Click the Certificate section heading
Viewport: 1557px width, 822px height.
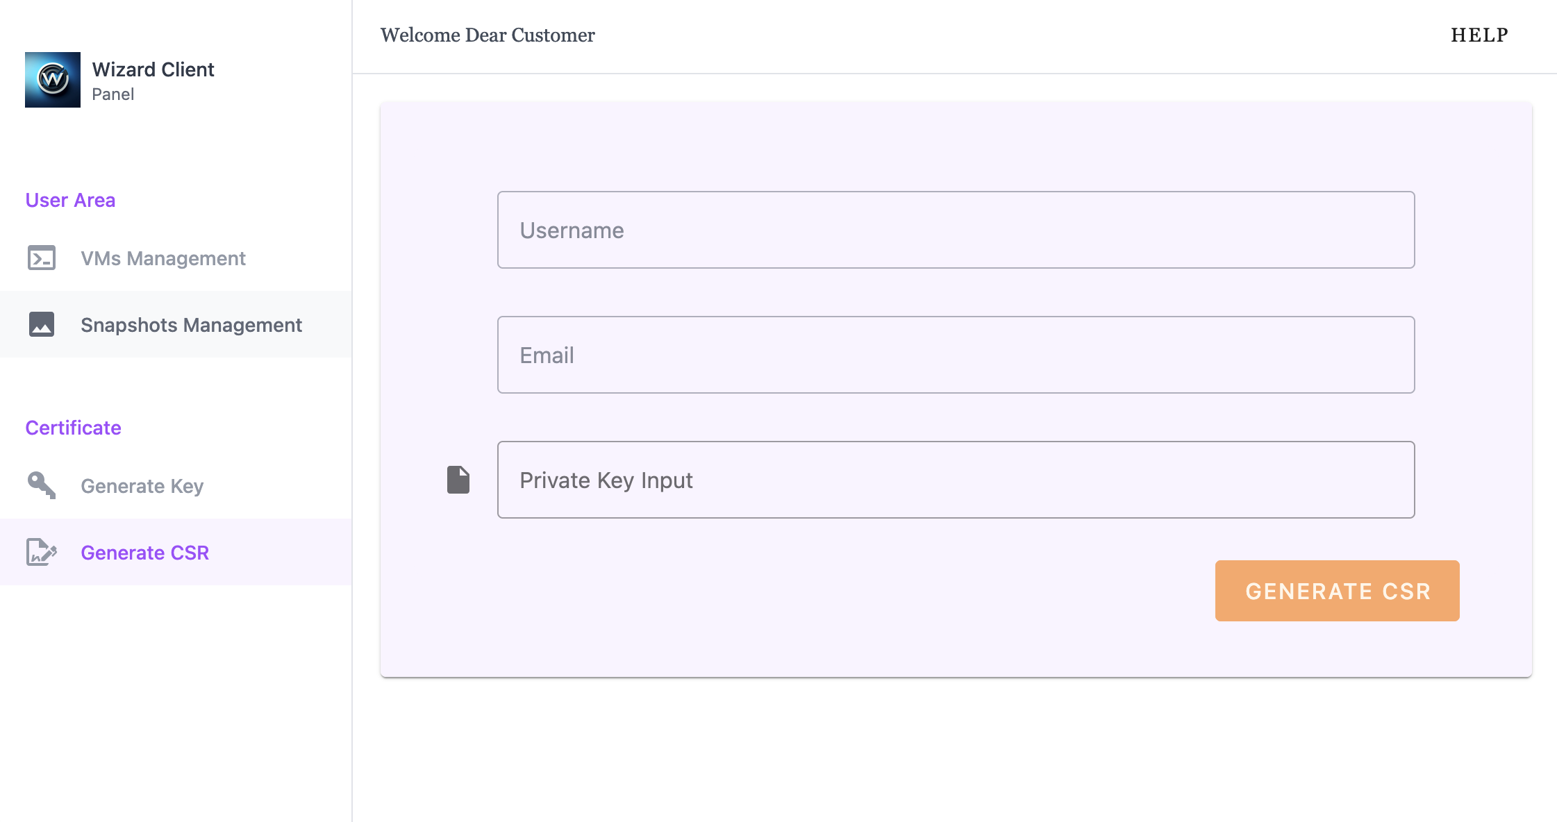pos(73,428)
